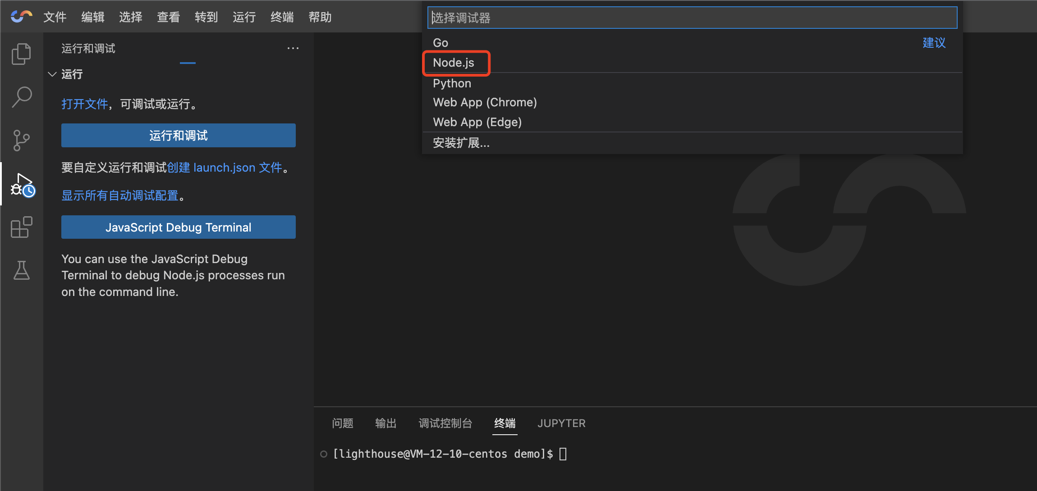Viewport: 1037px width, 491px height.
Task: Open the 转到 menu
Action: (x=206, y=17)
